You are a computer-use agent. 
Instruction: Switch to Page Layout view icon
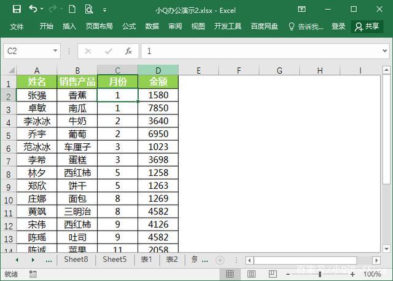click(x=251, y=274)
